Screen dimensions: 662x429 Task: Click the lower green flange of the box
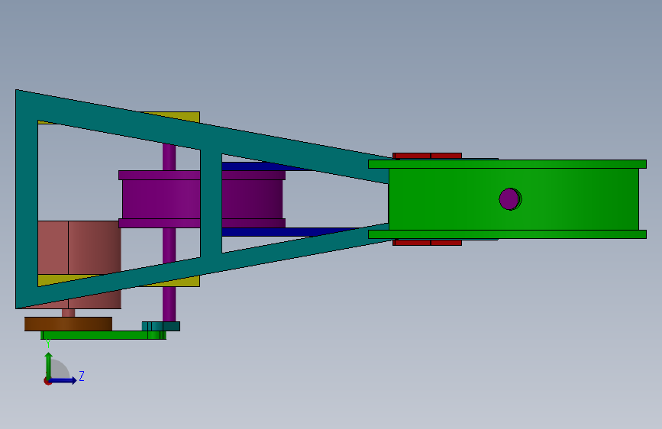(x=507, y=234)
